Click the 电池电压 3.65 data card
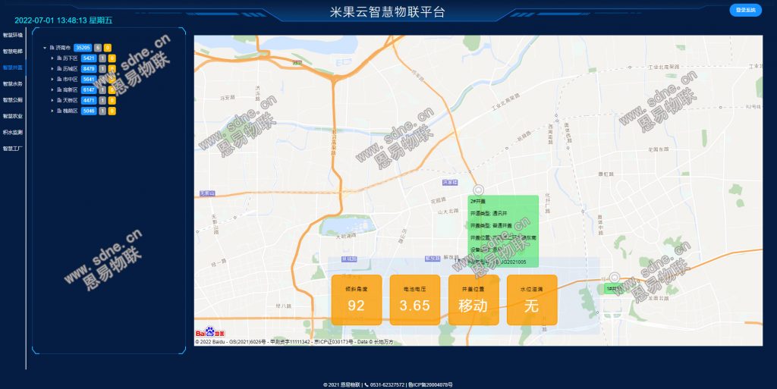777x389 pixels. click(x=414, y=300)
